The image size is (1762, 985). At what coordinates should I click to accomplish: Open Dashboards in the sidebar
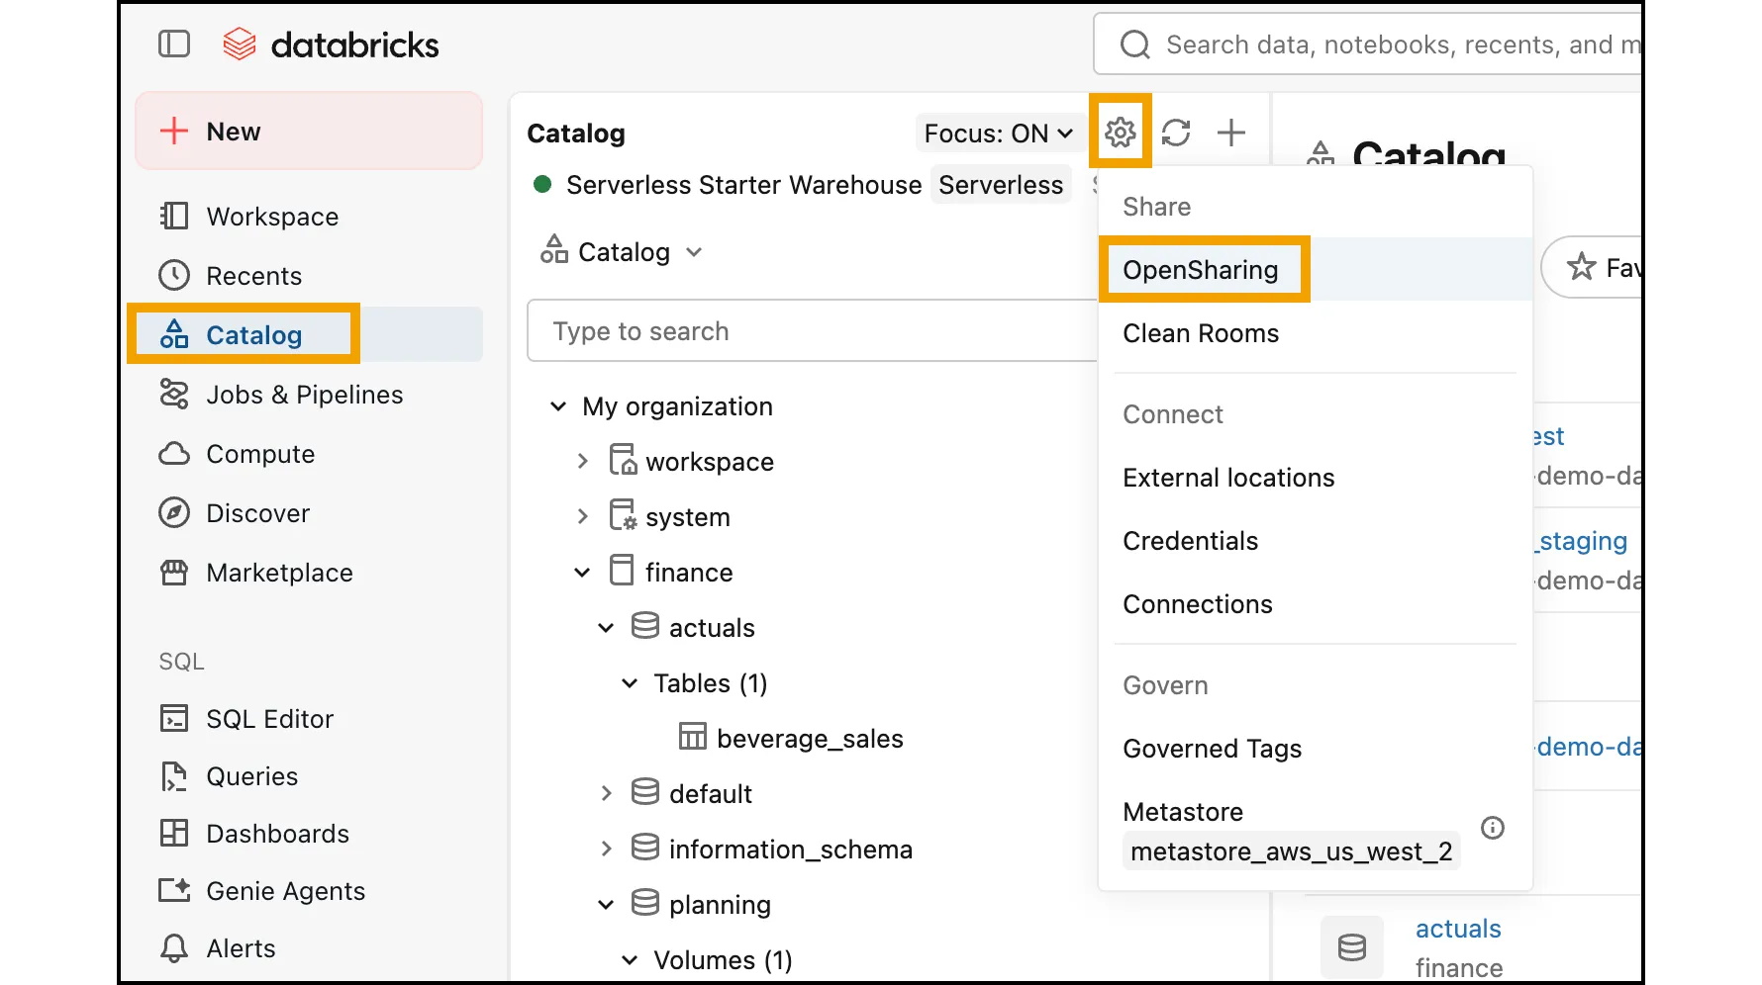tap(309, 834)
